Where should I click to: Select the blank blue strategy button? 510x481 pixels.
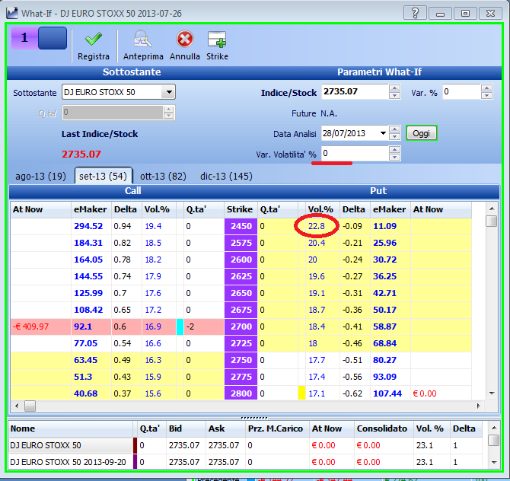tap(53, 38)
